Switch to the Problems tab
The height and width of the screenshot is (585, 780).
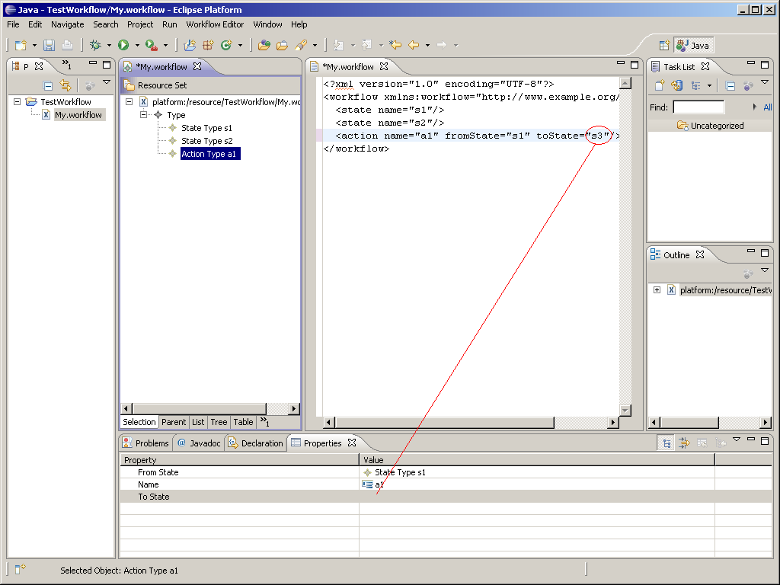[x=145, y=443]
